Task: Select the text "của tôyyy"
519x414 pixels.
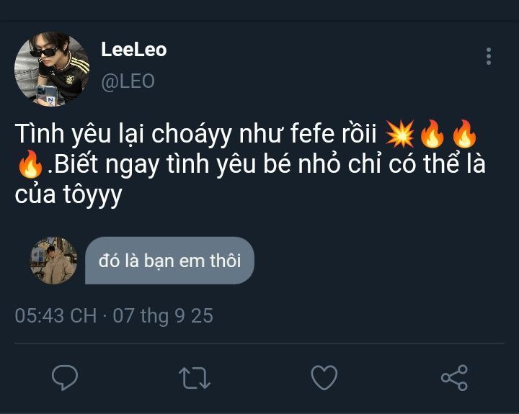Action: pyautogui.click(x=68, y=196)
